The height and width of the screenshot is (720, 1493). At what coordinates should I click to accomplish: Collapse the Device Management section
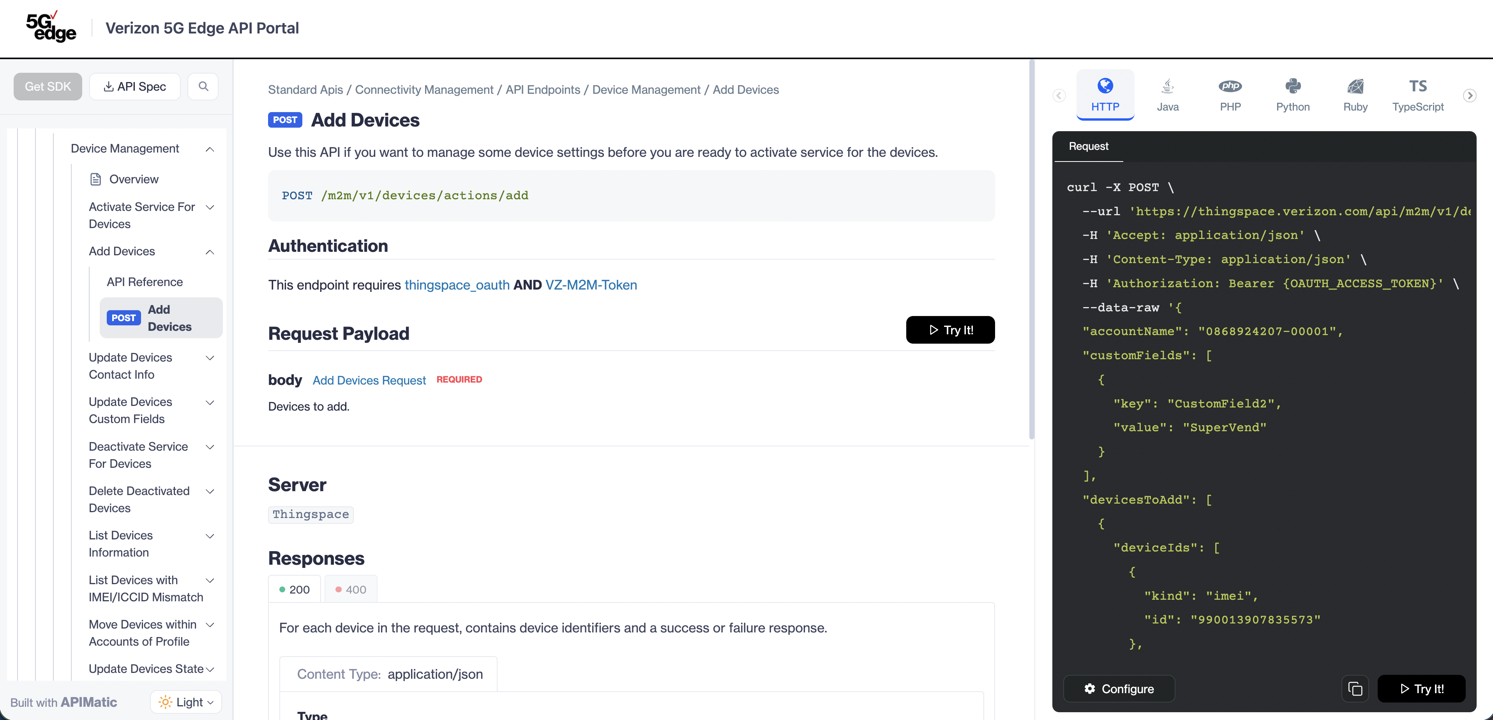coord(210,149)
